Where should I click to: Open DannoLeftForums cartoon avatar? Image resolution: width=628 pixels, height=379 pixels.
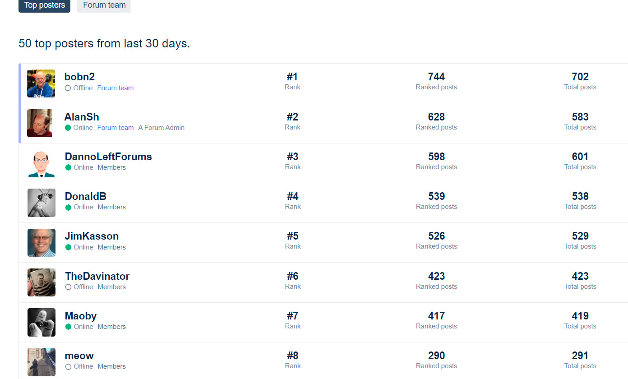[42, 163]
